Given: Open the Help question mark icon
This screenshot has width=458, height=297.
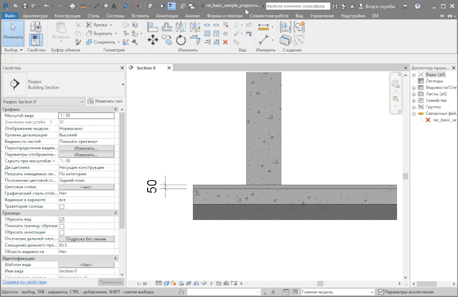Looking at the screenshot, I should point(418,6).
